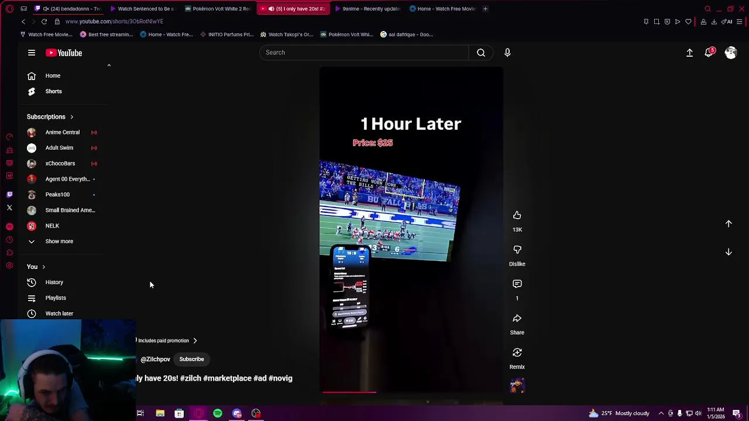
Task: Click the #marketplace hashtag
Action: 228,378
